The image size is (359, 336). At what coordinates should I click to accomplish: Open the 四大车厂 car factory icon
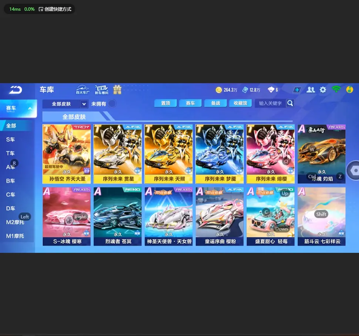(x=83, y=90)
